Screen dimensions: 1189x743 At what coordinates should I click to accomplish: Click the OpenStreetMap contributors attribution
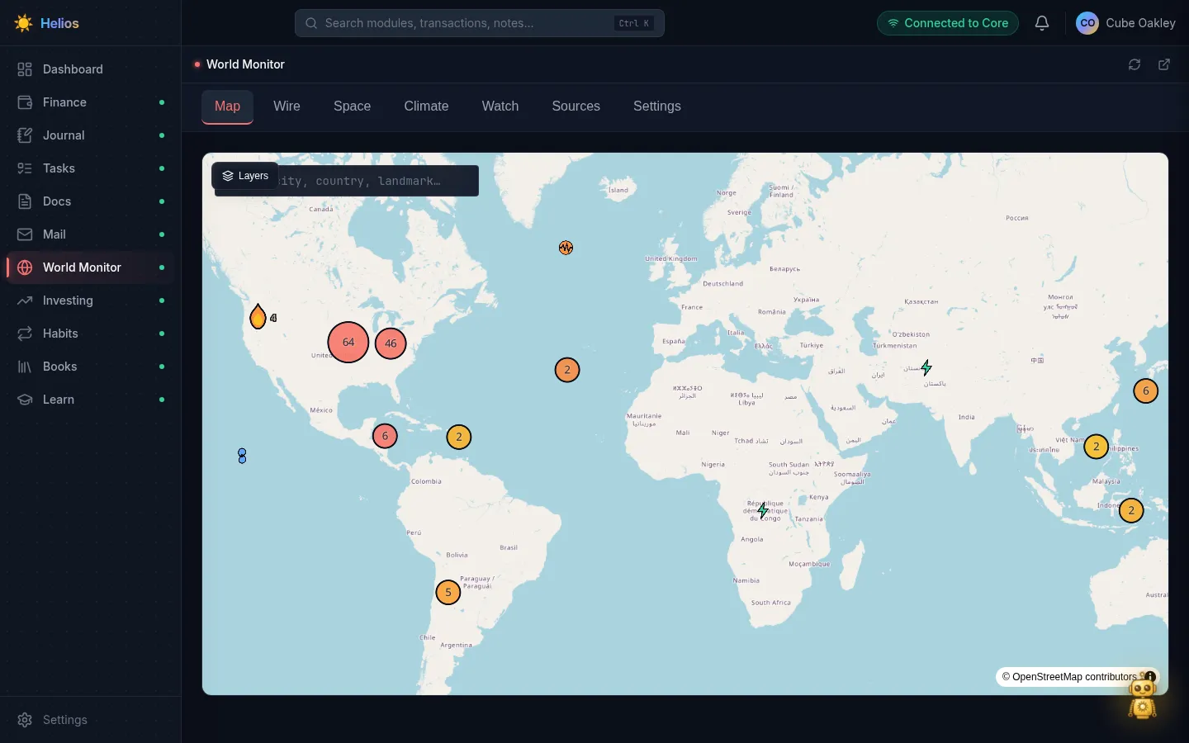tap(1069, 677)
